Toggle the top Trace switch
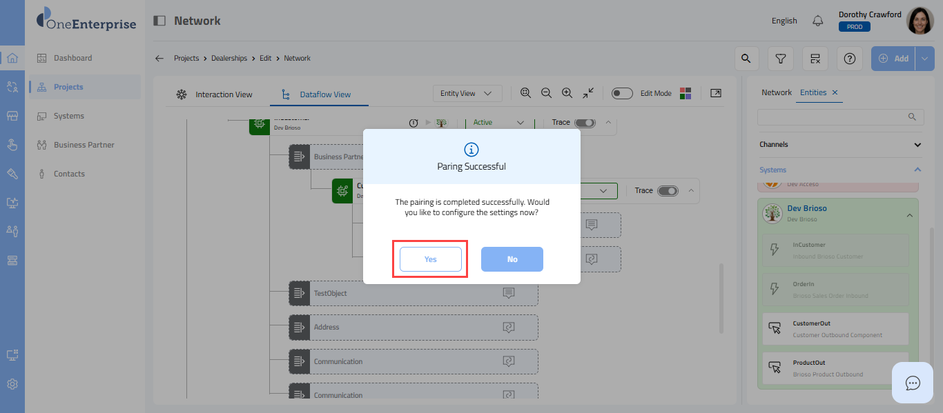Viewport: 943px width, 413px height. click(x=585, y=123)
